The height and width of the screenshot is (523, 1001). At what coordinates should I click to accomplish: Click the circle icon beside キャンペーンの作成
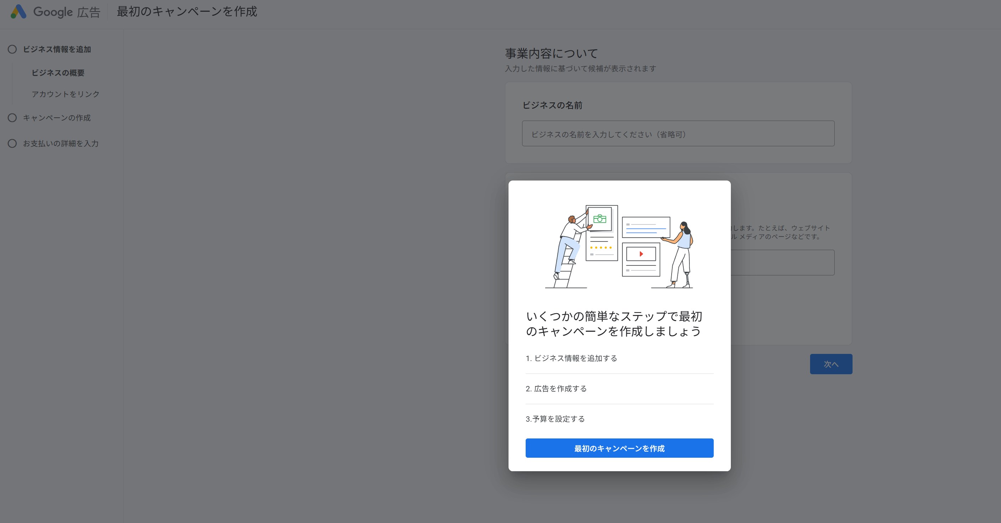12,118
